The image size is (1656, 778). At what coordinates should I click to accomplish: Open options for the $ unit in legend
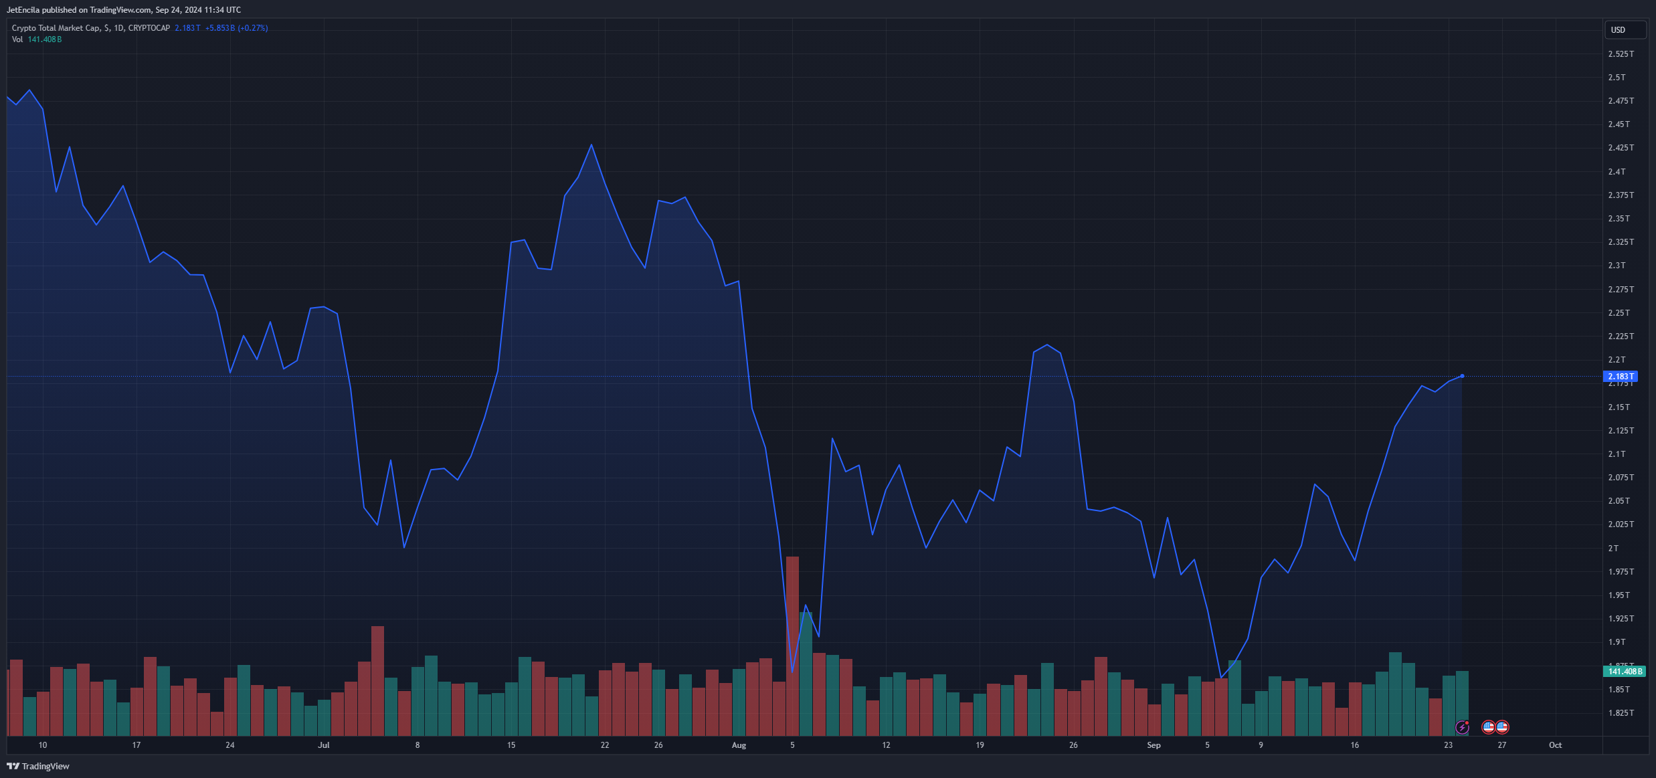tap(106, 28)
